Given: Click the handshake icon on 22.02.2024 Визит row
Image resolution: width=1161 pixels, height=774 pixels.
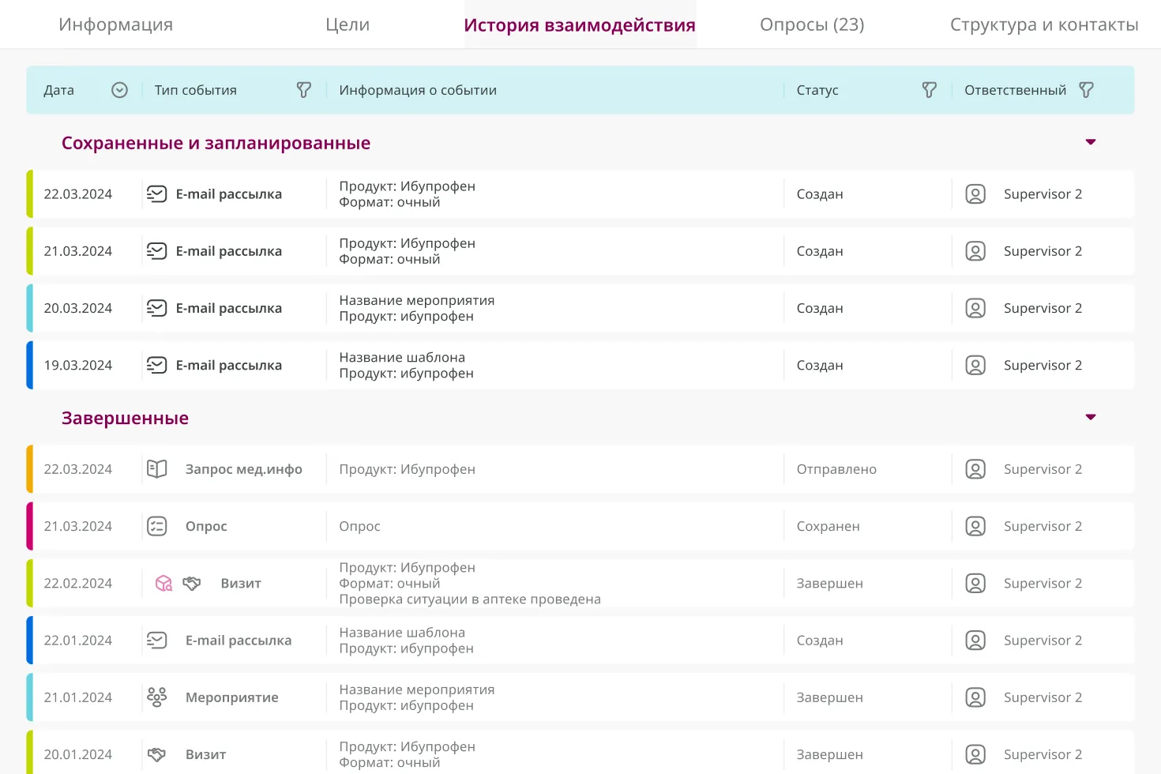Looking at the screenshot, I should click(192, 583).
